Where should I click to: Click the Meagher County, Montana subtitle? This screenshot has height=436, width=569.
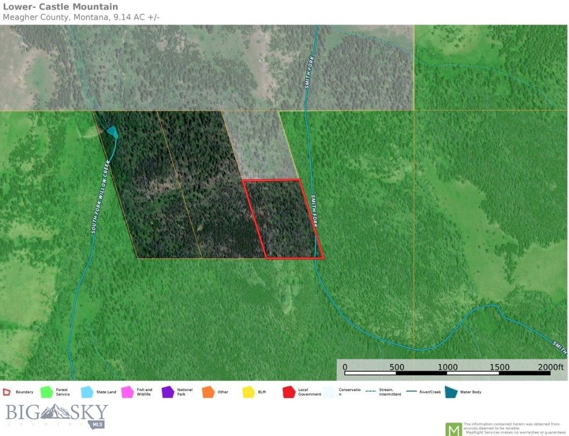point(81,17)
